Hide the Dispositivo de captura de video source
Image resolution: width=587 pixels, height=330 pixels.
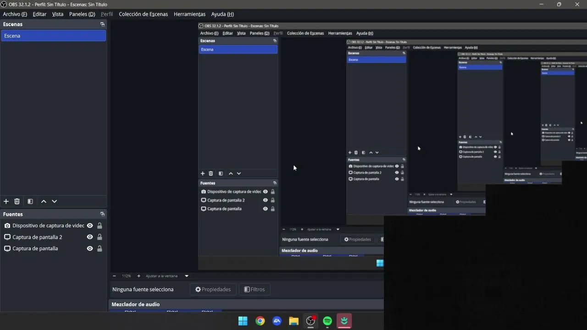[x=90, y=225]
